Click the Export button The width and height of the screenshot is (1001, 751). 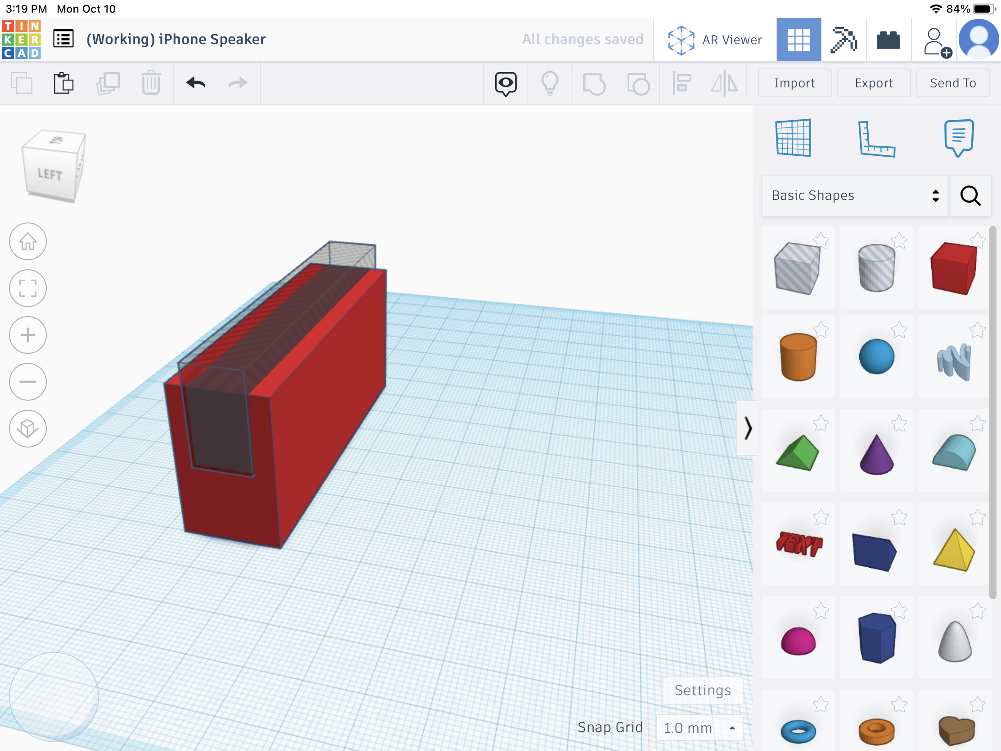(x=873, y=83)
